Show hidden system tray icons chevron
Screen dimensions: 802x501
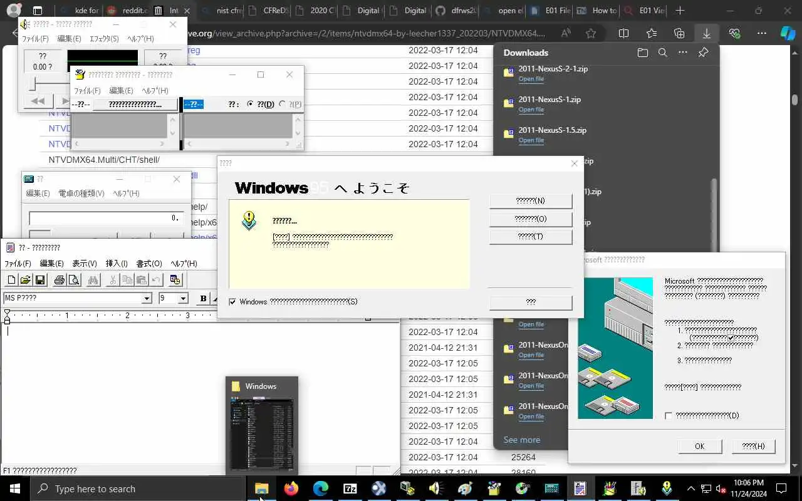pos(690,488)
